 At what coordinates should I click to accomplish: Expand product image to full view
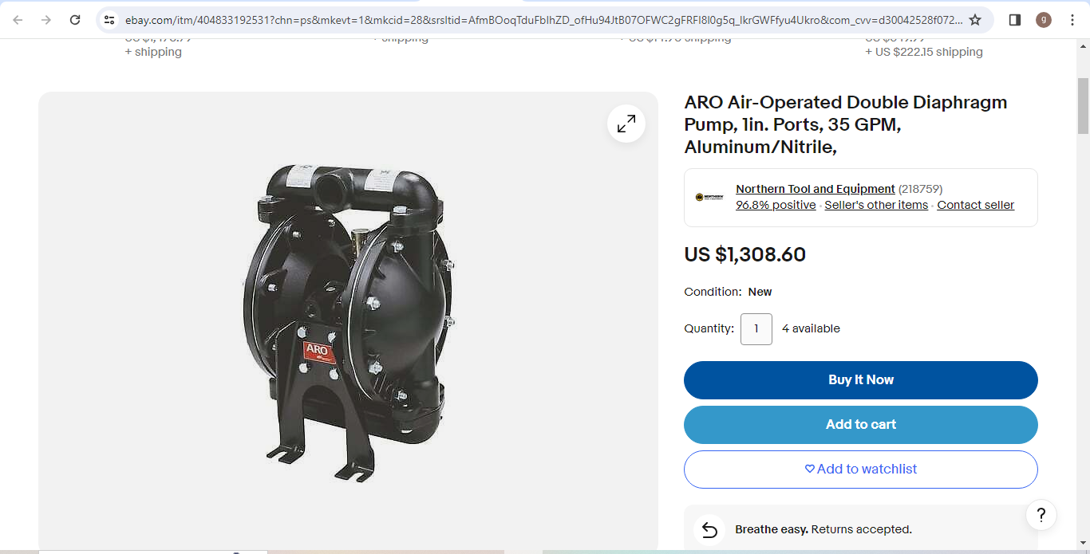click(x=626, y=124)
